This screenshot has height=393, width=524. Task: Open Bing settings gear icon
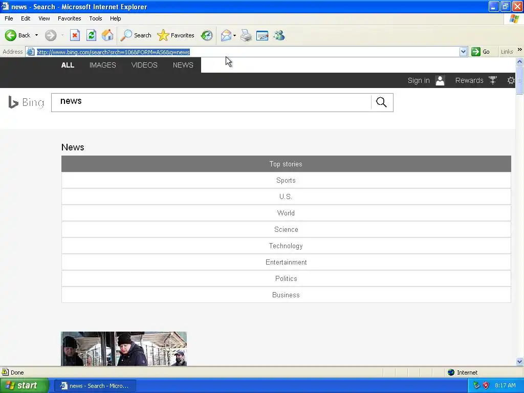click(511, 80)
